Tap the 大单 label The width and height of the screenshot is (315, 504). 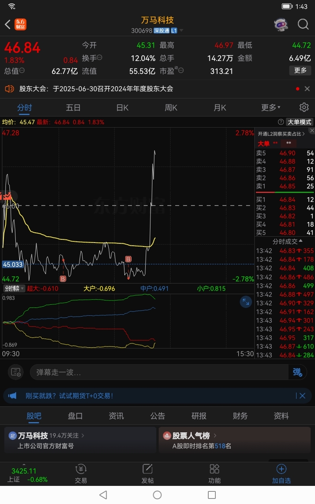click(263, 143)
